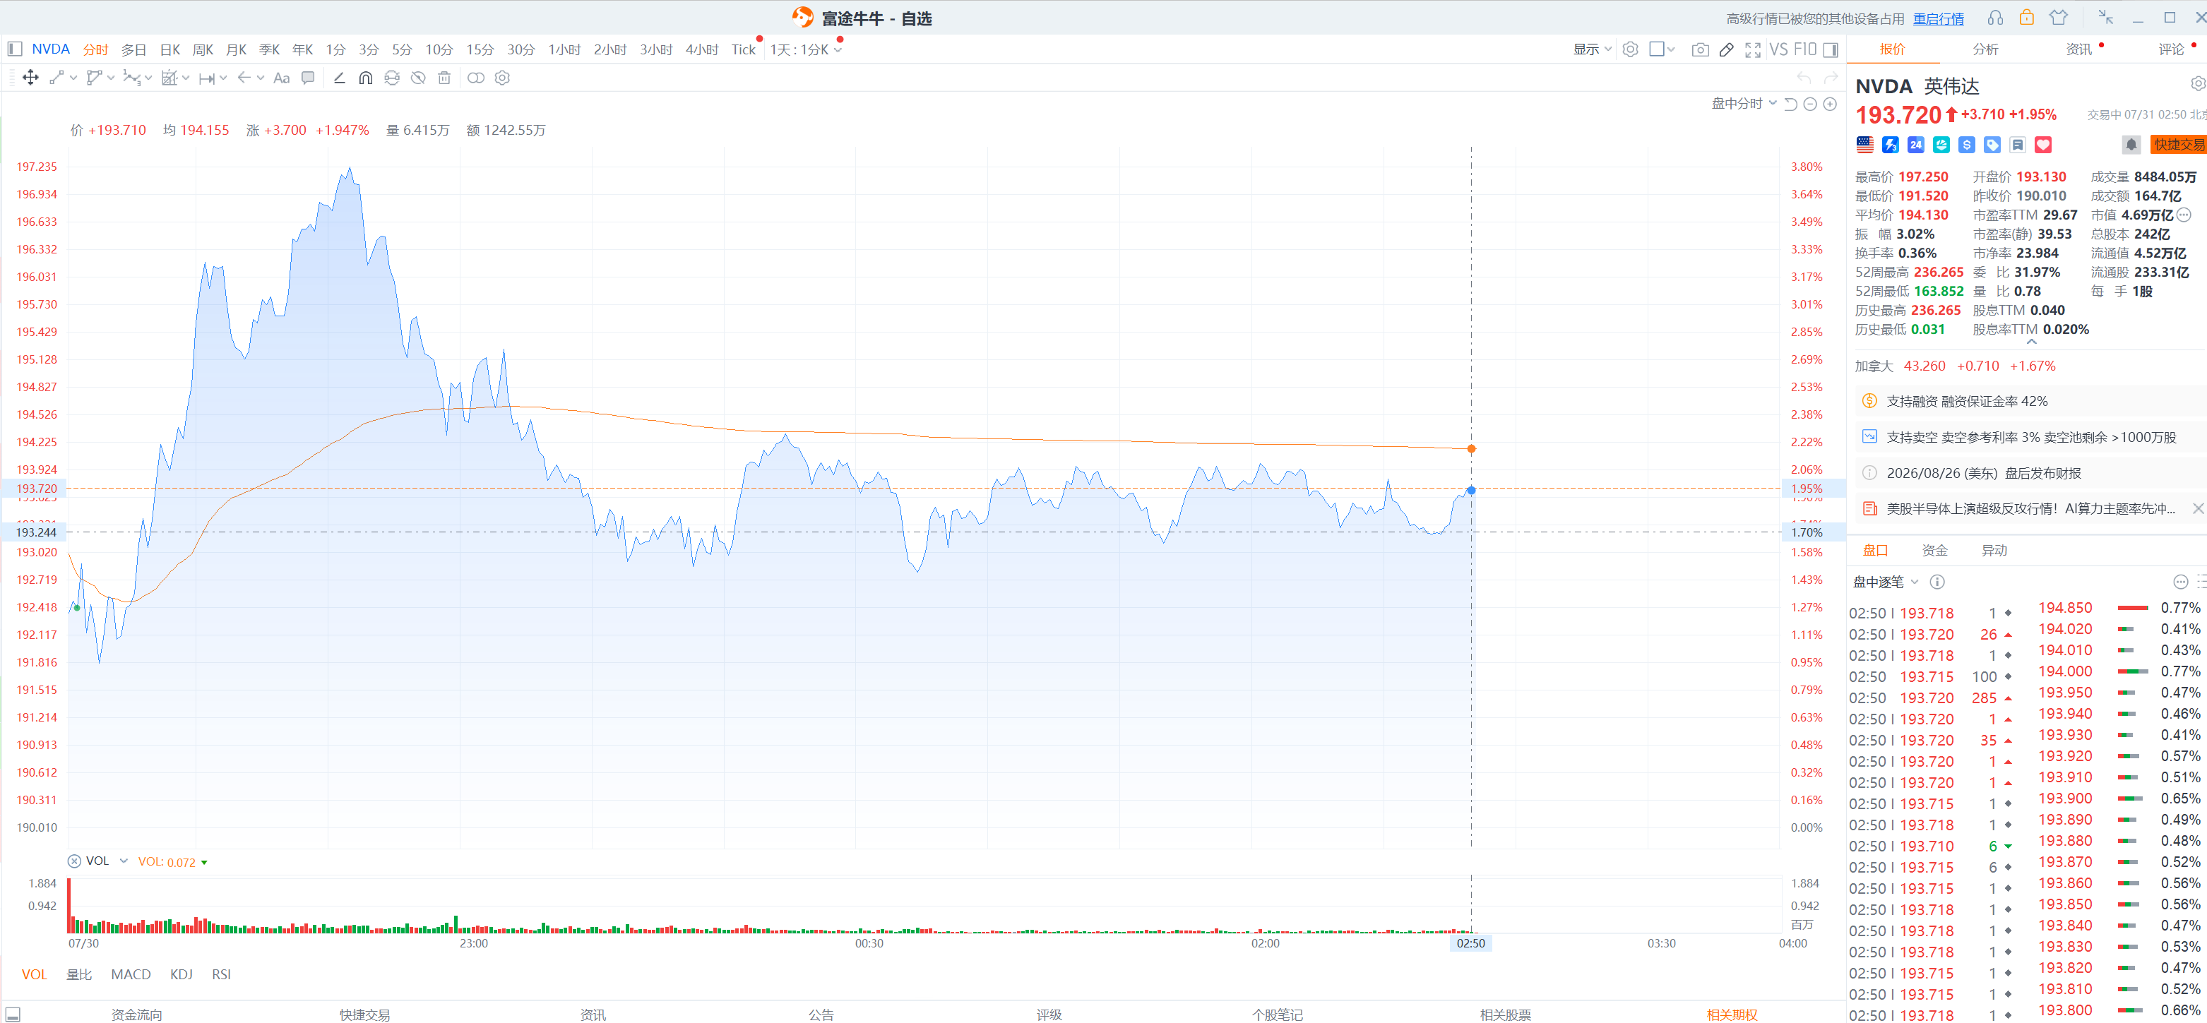
Task: Click the red heart favorite icon
Action: tap(2043, 145)
